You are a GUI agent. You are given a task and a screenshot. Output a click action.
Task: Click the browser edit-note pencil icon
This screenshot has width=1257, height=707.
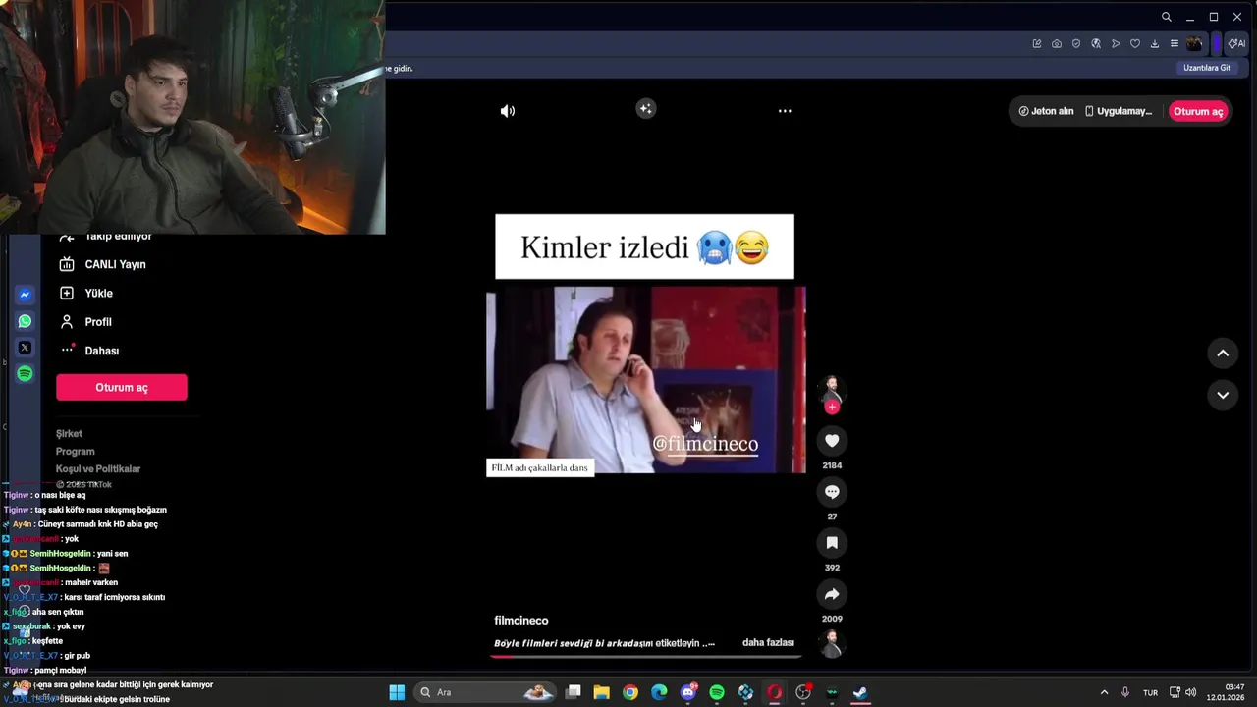click(1037, 43)
